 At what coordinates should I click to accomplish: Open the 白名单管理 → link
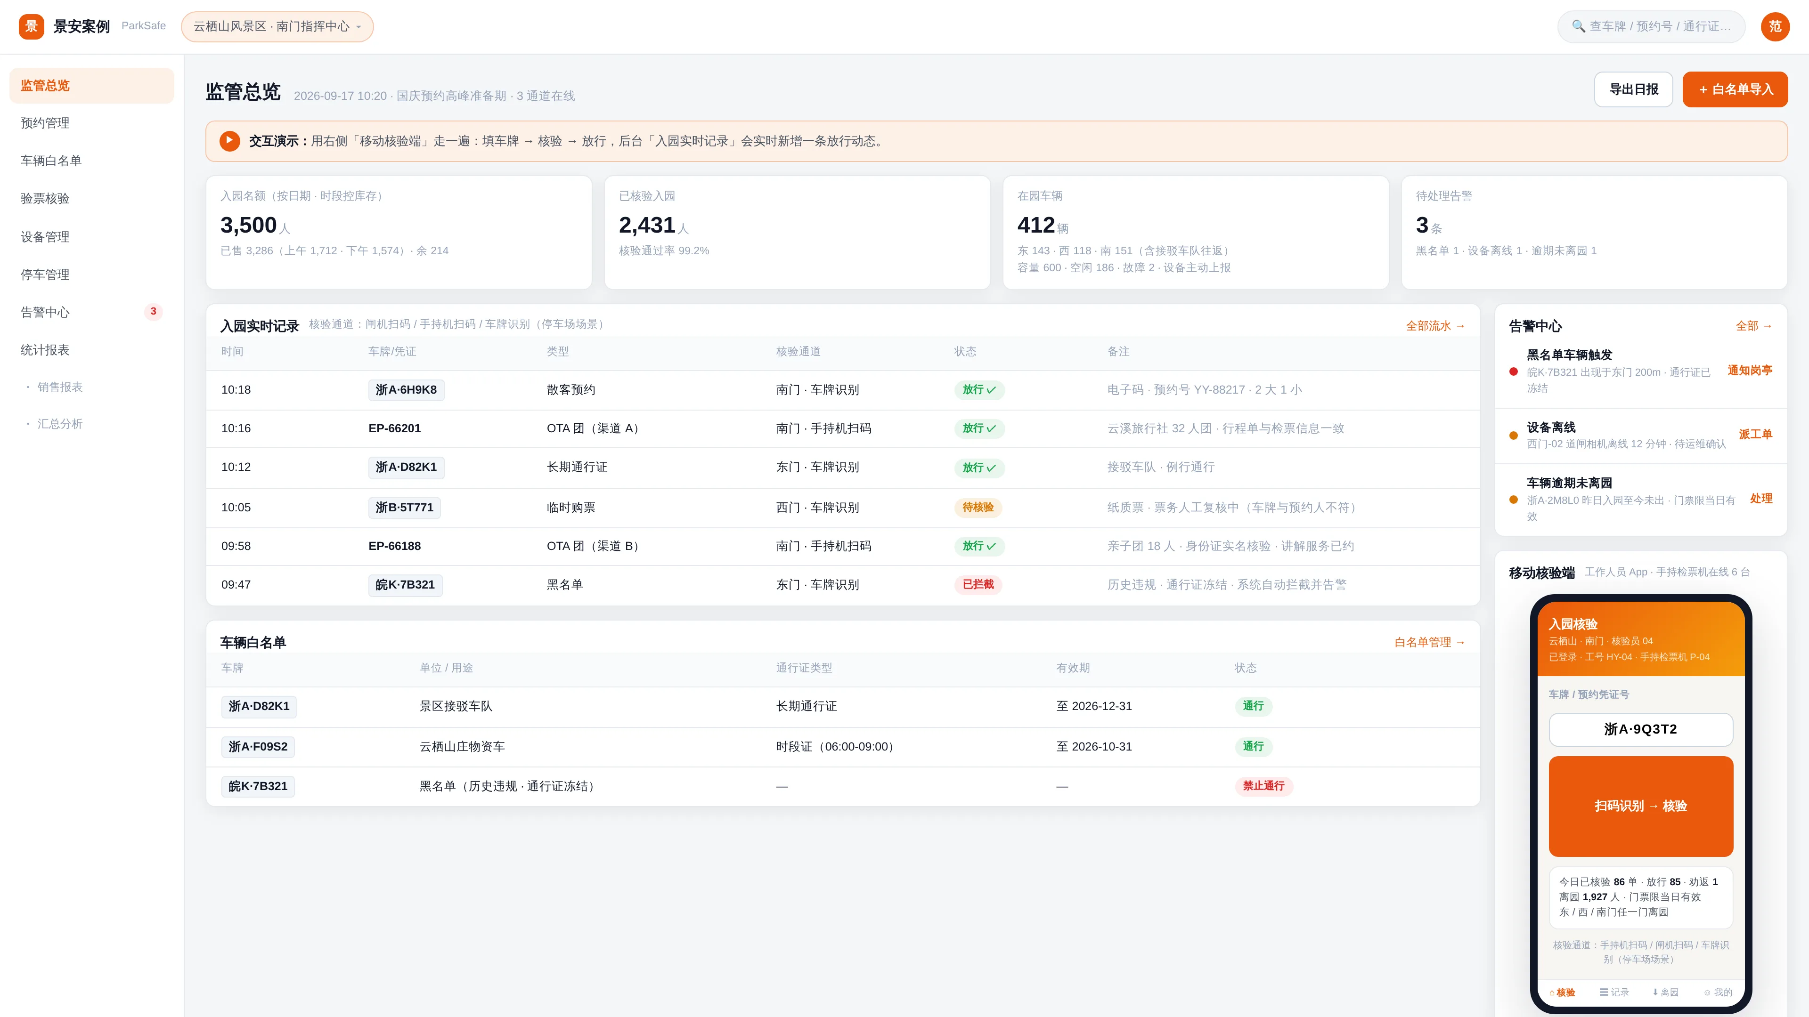(1430, 643)
